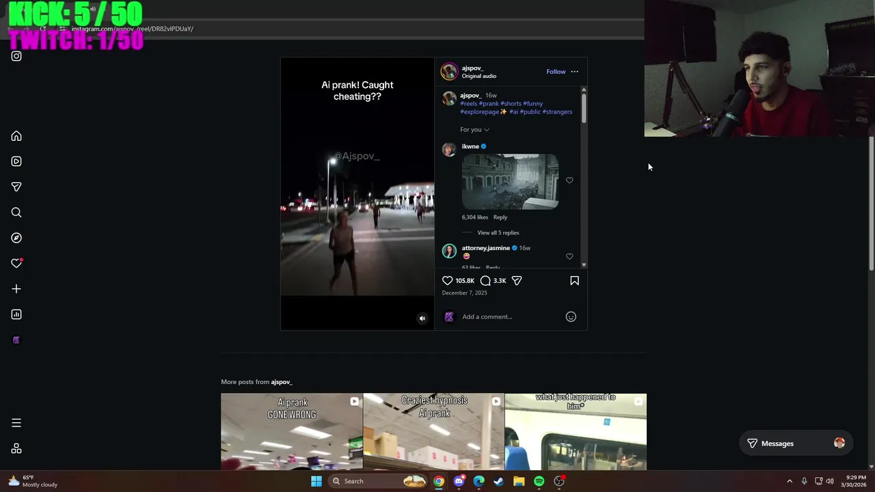875x492 pixels.
Task: Click the ajspov_ header avatar
Action: pos(449,72)
